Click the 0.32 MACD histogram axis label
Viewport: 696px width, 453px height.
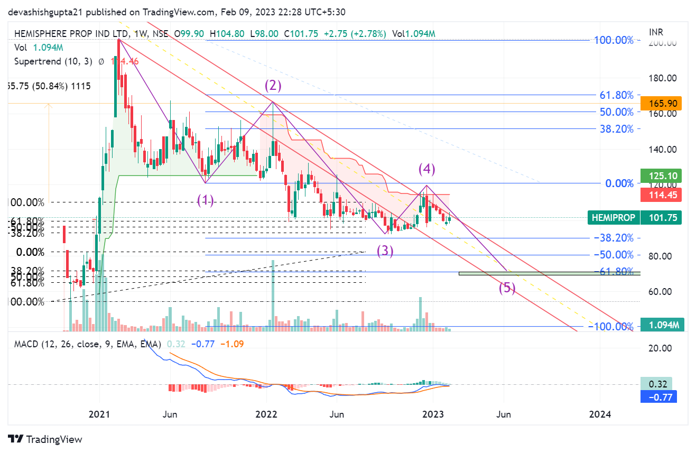657,384
